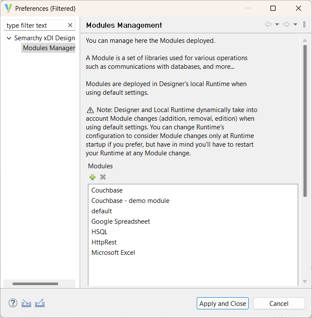This screenshot has height=318, width=312.
Task: Click the type filter text field
Action: (x=35, y=26)
